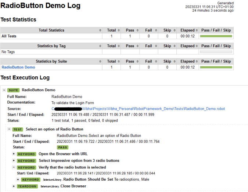This screenshot has width=248, height=192.
Task: Sort by the Total Statistics column header
Action: coord(51,30)
